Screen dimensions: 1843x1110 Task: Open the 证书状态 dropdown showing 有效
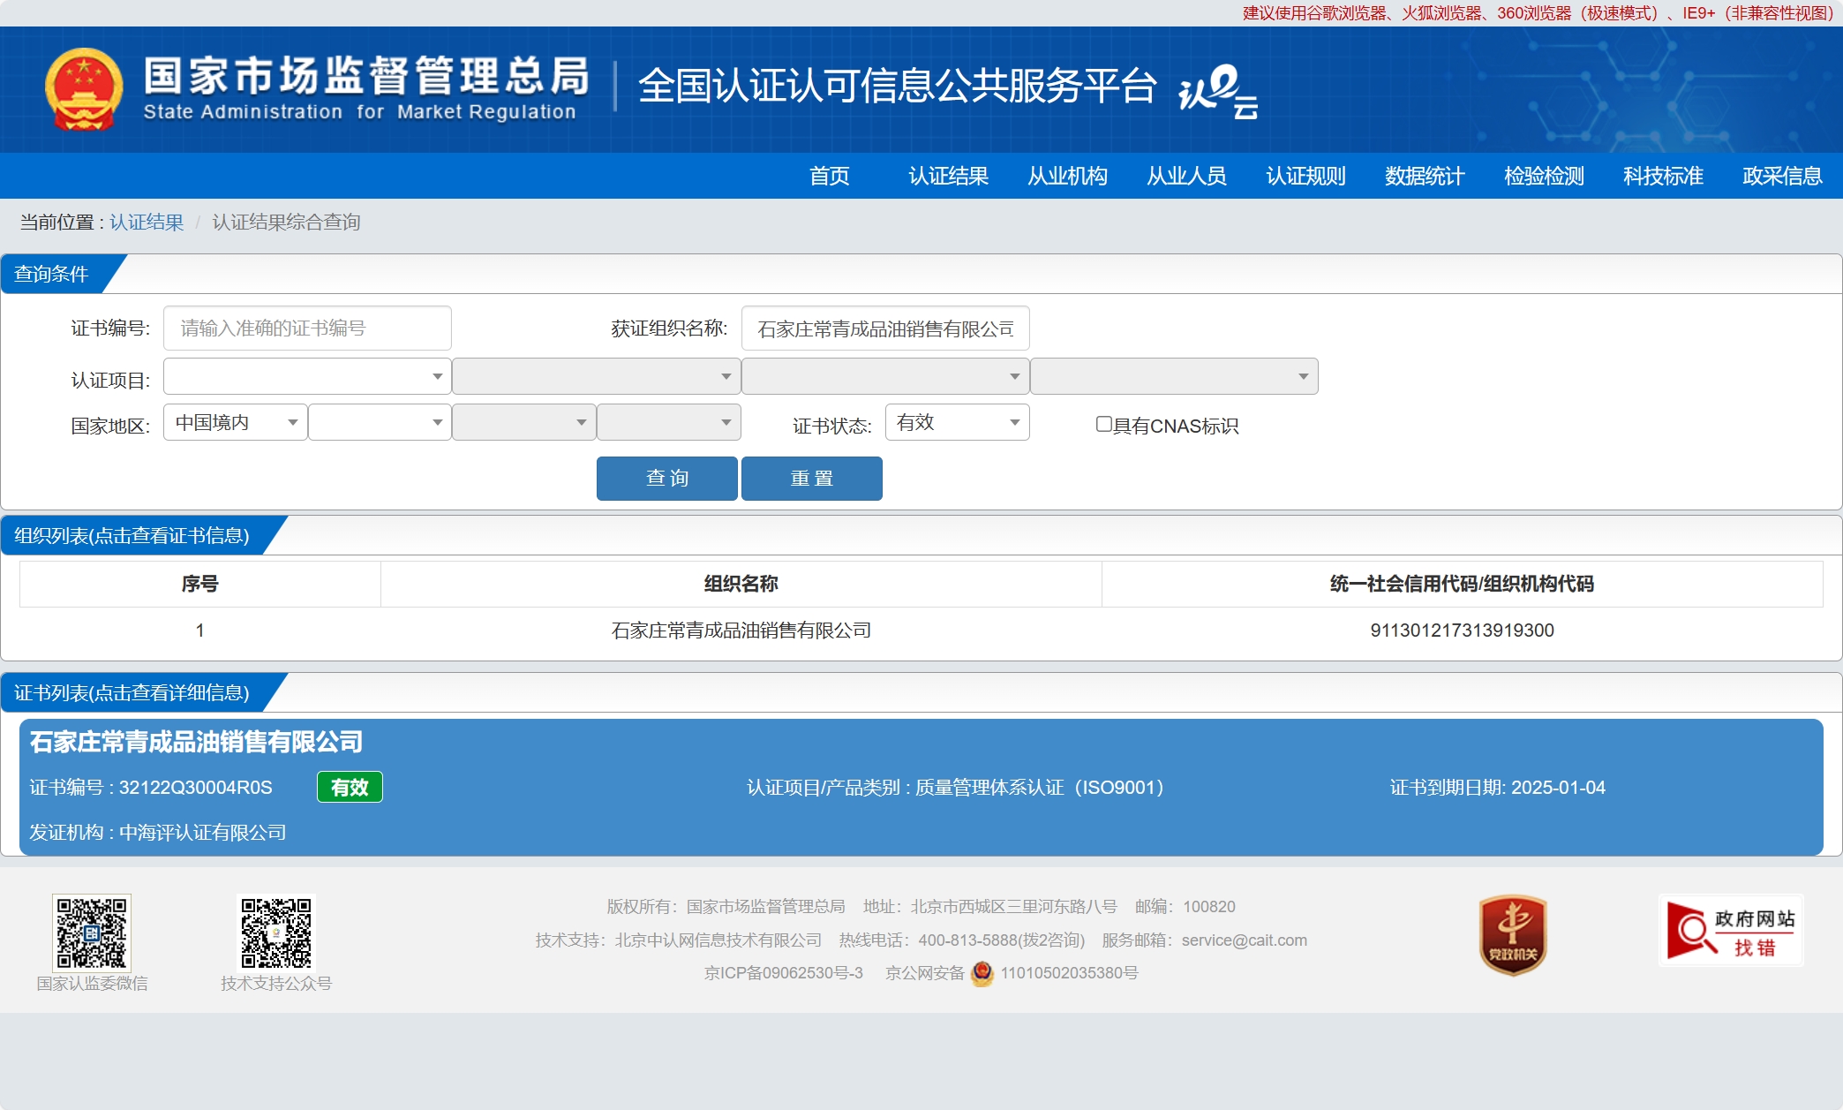click(x=958, y=422)
